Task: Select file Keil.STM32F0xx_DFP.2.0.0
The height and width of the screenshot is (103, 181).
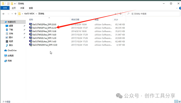Action: 44,24
